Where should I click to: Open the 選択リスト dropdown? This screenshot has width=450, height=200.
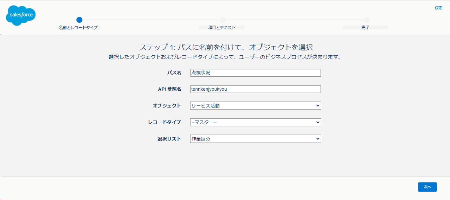click(x=256, y=139)
